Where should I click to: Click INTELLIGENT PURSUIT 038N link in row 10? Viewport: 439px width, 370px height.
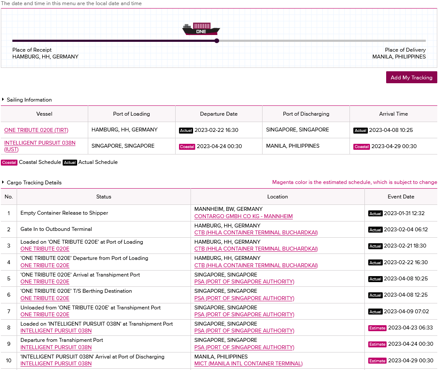tap(56, 364)
